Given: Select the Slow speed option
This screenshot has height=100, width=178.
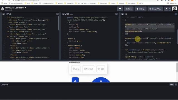Looking at the screenshot, I should (x=76, y=69).
